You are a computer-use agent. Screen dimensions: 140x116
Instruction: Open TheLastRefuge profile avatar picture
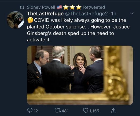pos(15,20)
